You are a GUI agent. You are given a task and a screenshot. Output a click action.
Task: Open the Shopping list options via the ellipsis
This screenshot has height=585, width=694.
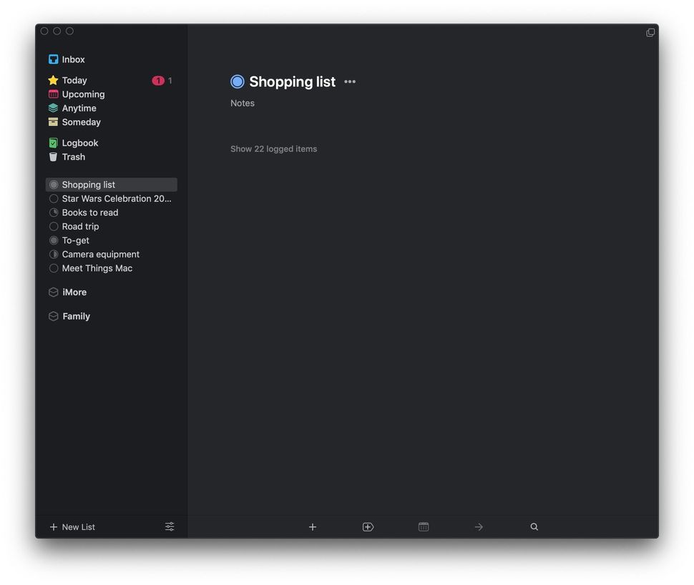tap(349, 82)
